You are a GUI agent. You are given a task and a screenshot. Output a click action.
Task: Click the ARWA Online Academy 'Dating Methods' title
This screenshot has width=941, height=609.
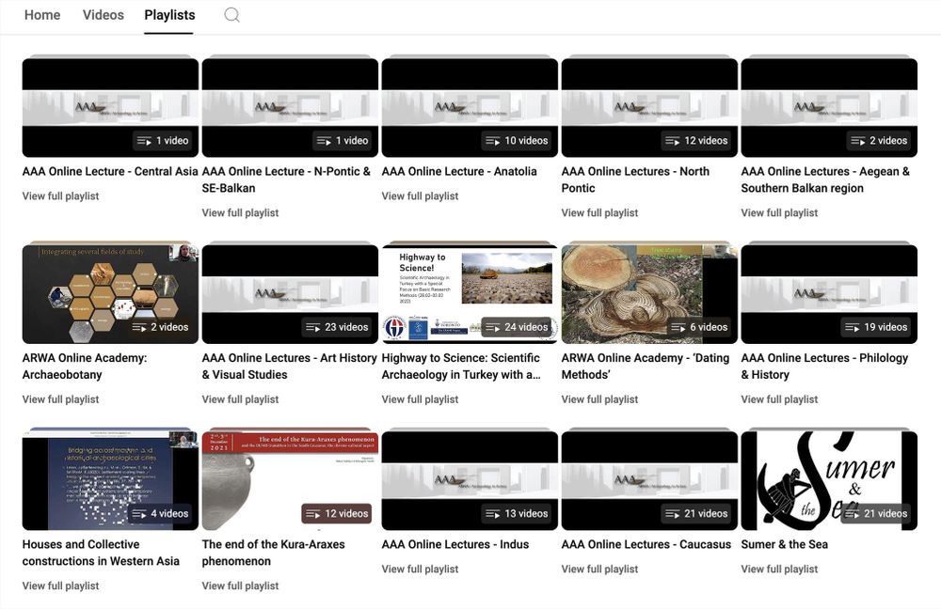pos(646,367)
